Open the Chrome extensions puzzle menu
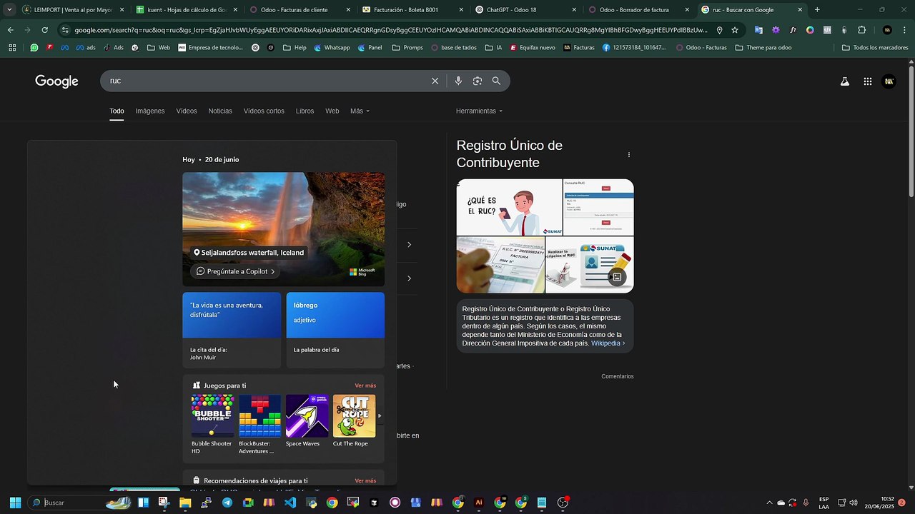This screenshot has height=514, width=915. click(861, 30)
